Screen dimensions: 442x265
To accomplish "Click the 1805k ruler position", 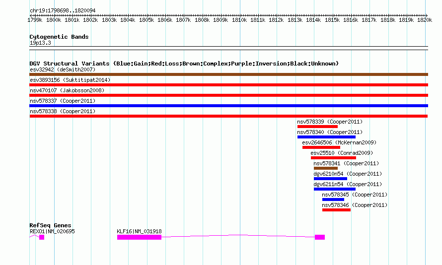I will (x=147, y=20).
